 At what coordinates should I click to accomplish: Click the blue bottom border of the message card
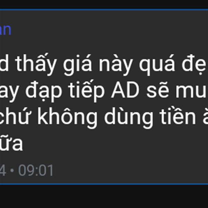coord(104,184)
